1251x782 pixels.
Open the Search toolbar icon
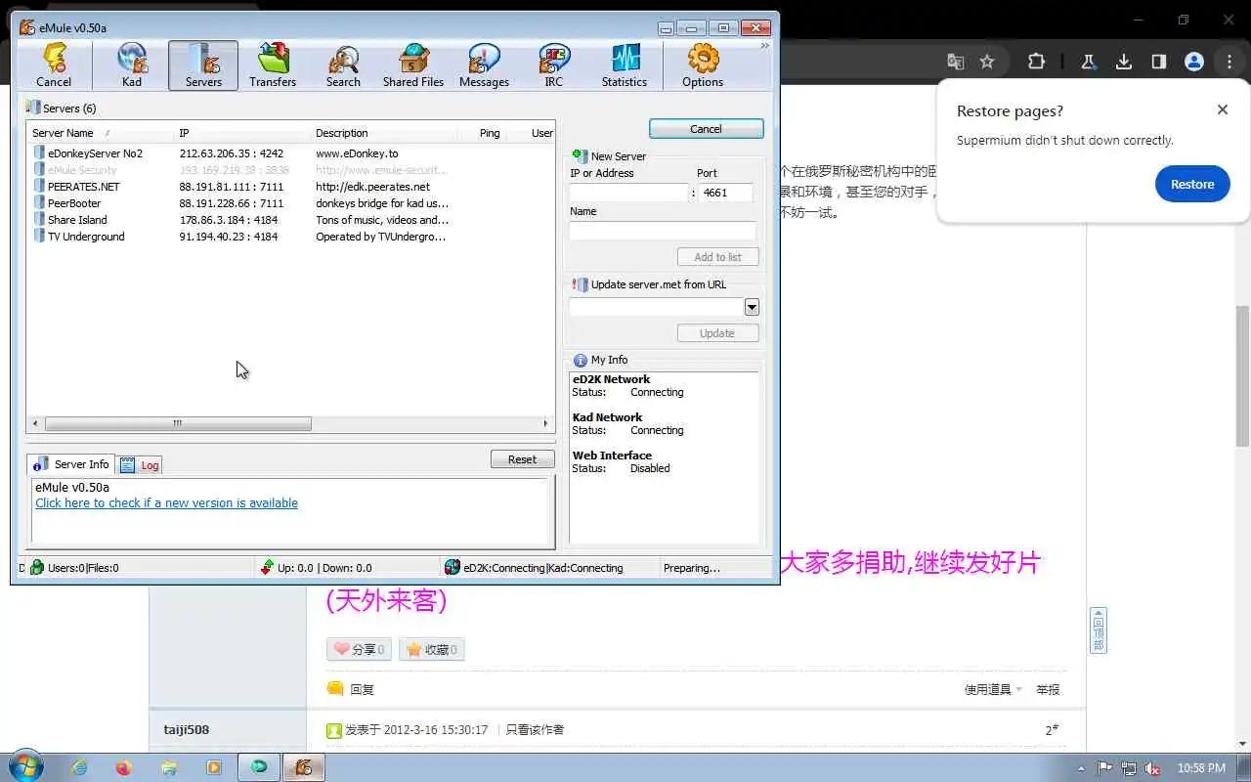click(x=343, y=65)
